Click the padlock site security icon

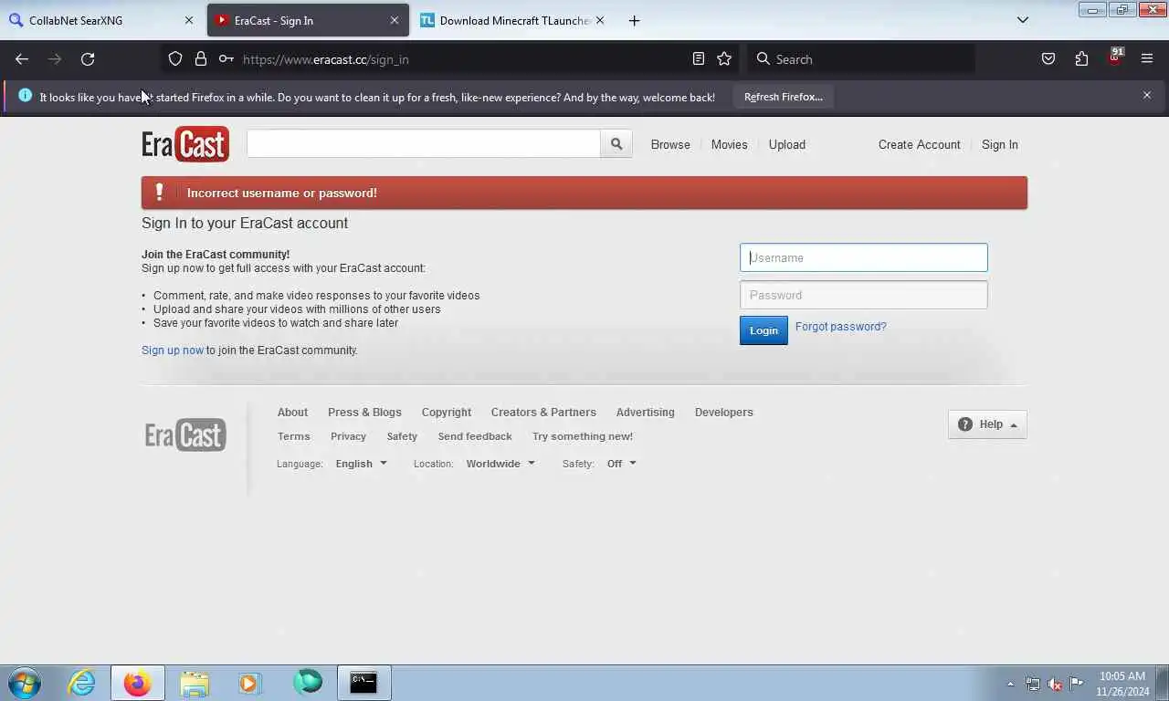click(201, 58)
